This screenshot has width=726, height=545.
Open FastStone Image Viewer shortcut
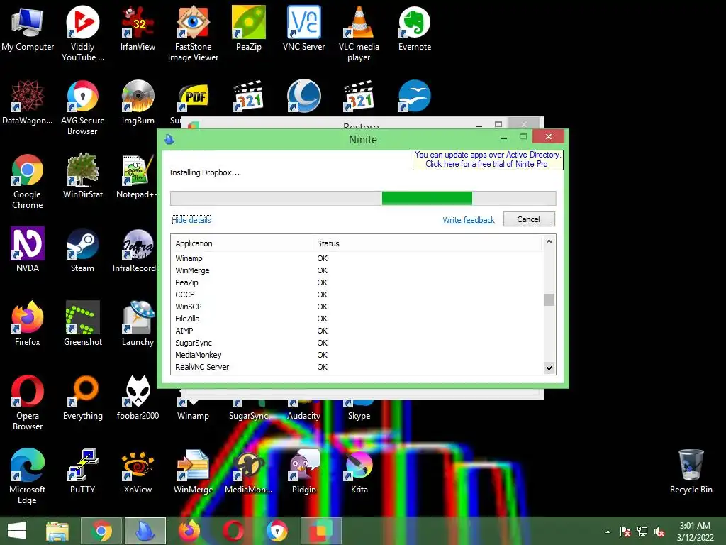(193, 33)
